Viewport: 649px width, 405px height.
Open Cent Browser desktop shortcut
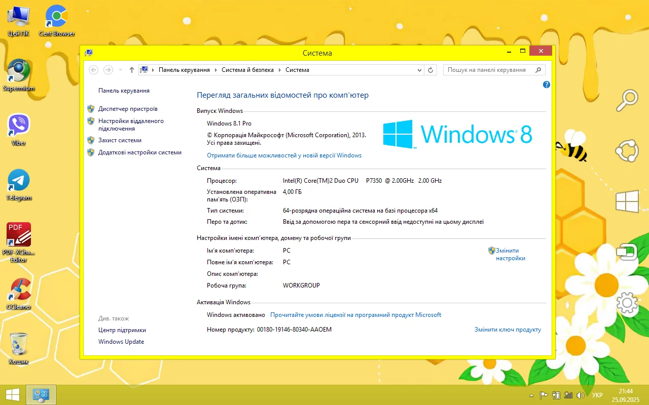coord(56,17)
